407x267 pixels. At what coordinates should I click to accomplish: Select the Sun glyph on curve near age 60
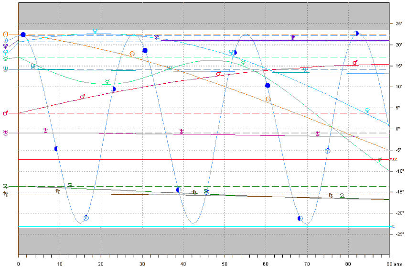point(268,99)
